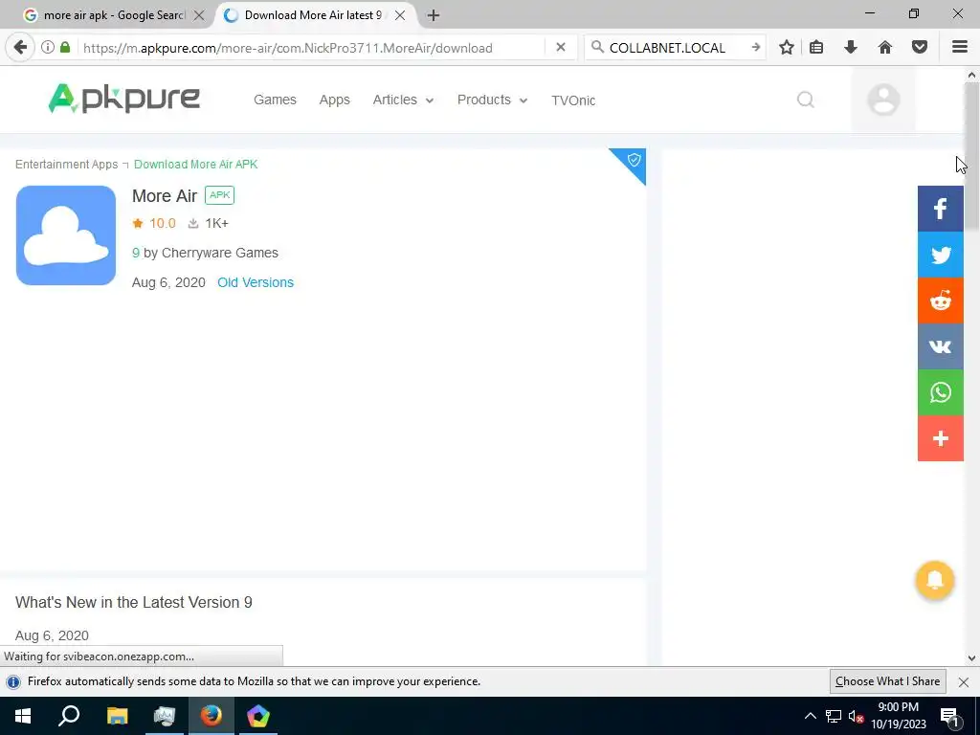
Task: Click the network tray icon
Action: tap(834, 716)
